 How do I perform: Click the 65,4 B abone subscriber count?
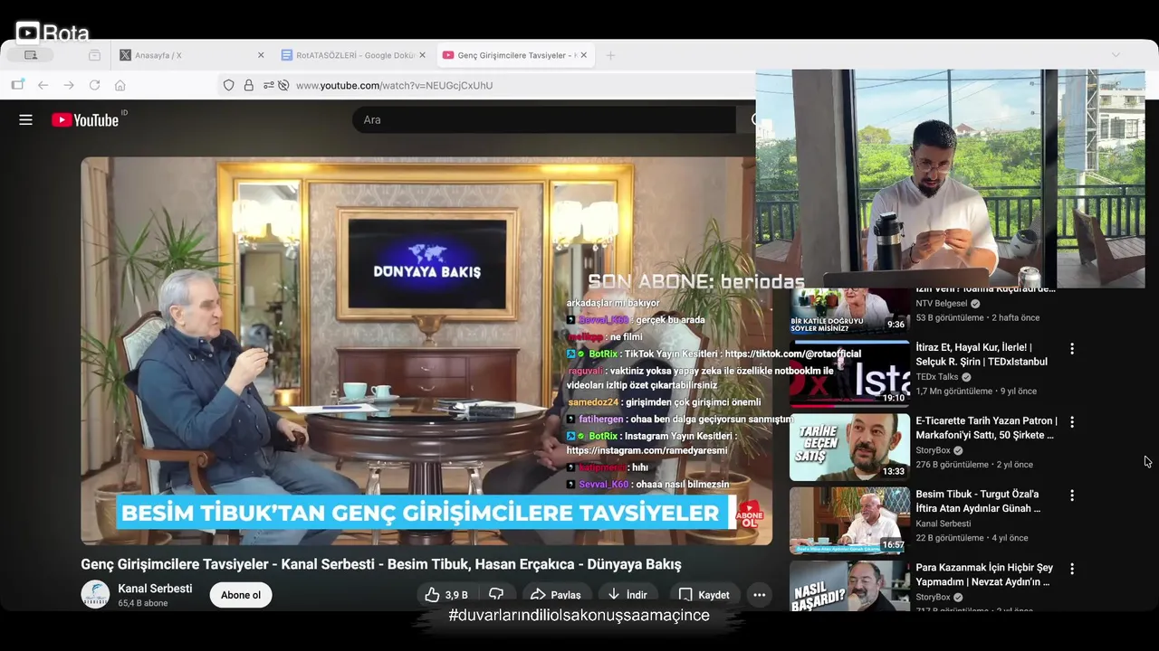[x=142, y=603]
